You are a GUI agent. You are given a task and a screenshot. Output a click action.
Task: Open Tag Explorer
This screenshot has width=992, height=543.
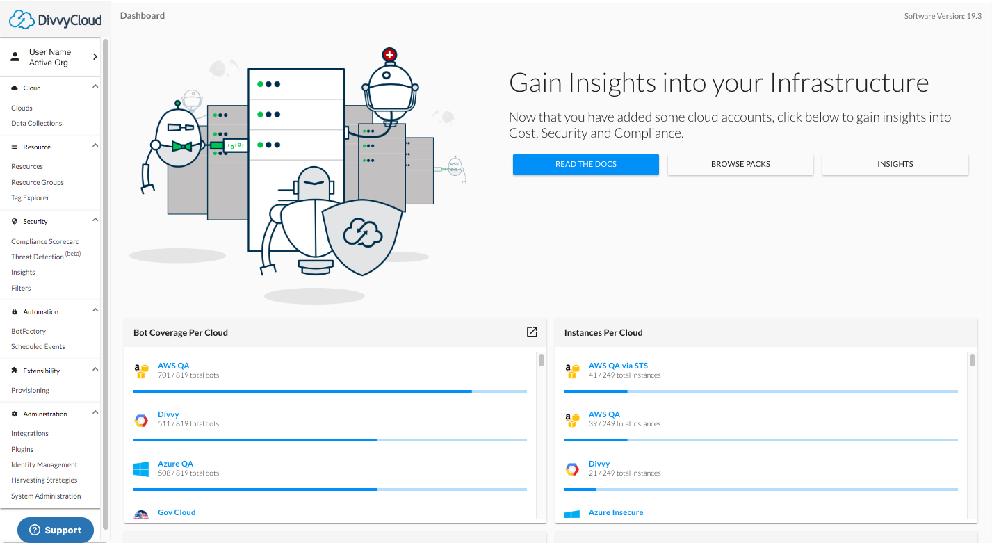click(x=30, y=198)
